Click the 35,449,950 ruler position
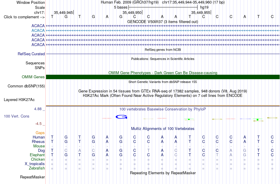Screen dimensions: 280x184 coord(132,12)
